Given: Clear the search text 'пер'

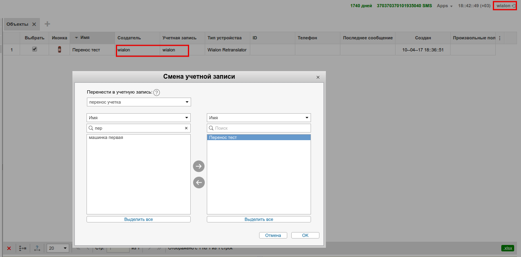Looking at the screenshot, I should [x=186, y=128].
